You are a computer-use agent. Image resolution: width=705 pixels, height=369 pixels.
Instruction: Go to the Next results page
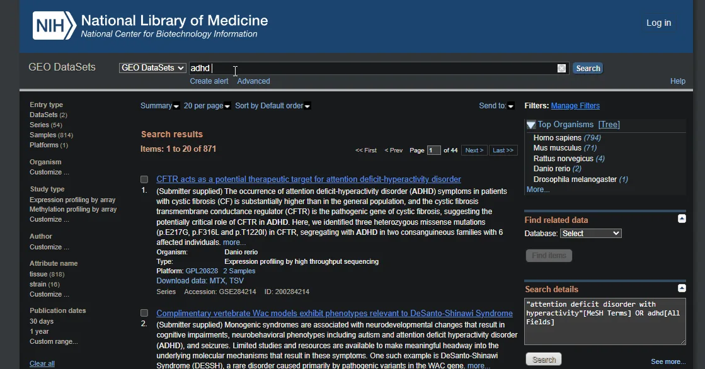[474, 150]
